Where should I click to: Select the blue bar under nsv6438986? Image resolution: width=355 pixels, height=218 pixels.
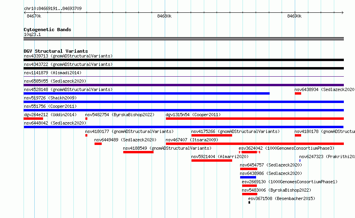[x=248, y=177]
